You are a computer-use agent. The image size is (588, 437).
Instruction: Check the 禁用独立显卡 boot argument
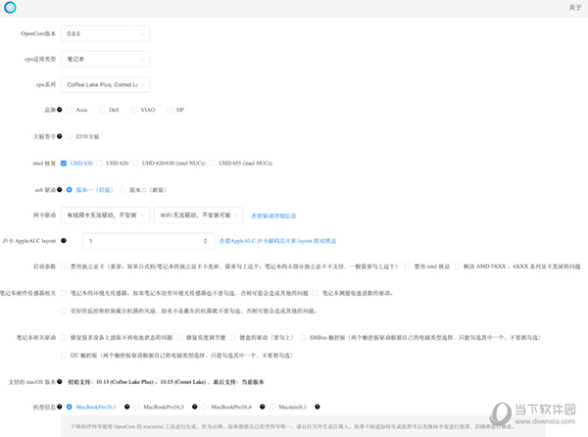tap(64, 267)
